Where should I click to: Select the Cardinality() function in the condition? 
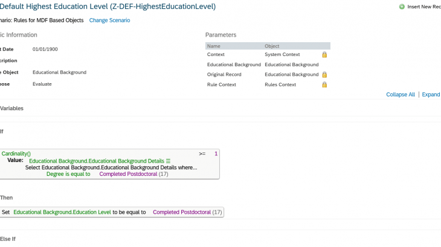point(16,154)
